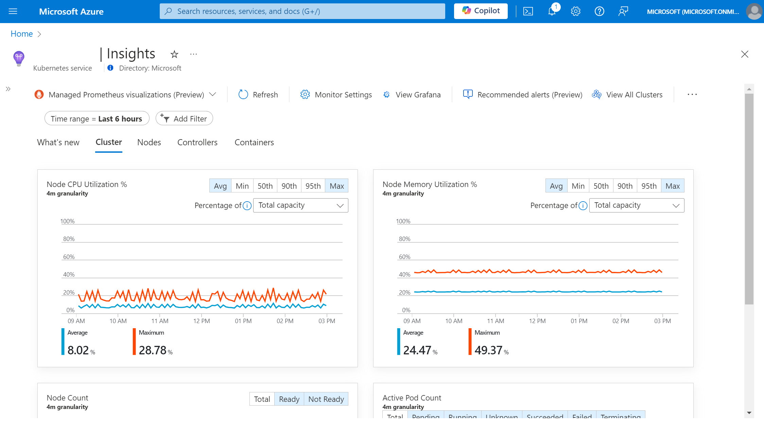Toggle Avg percentile for Node Memory Utilization
This screenshot has height=428, width=764.
pos(555,186)
